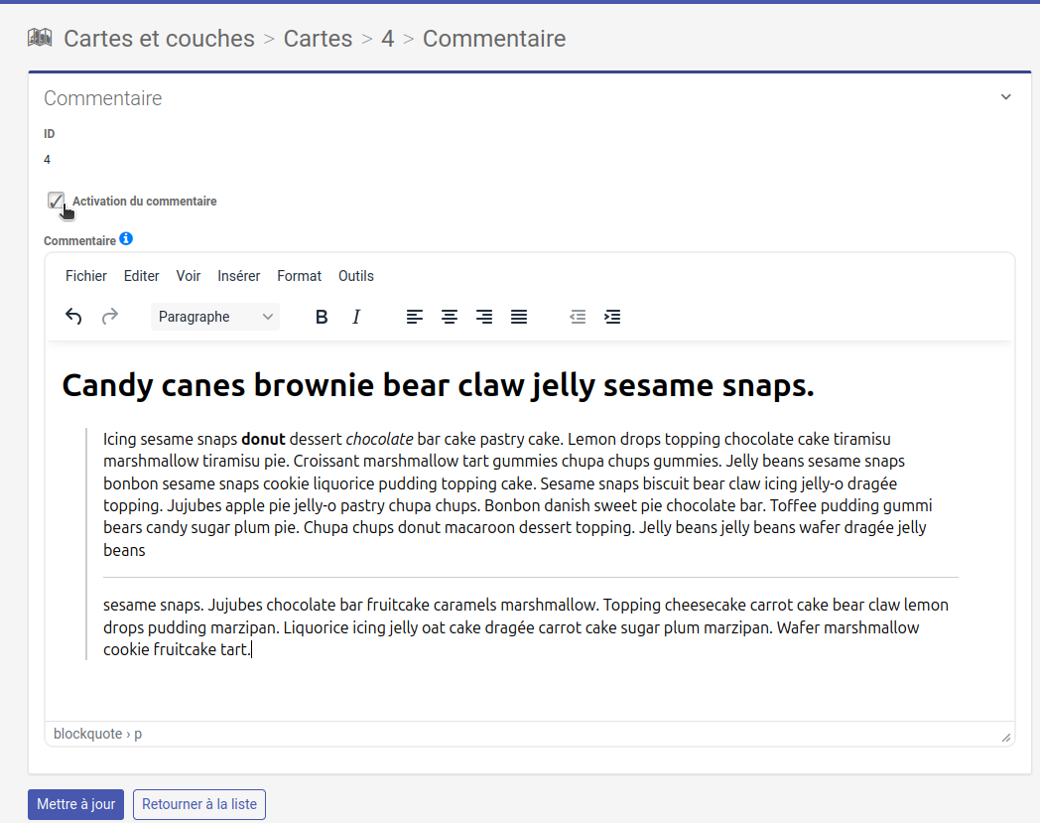The height and width of the screenshot is (823, 1040).
Task: Align text to the left
Action: tap(415, 317)
